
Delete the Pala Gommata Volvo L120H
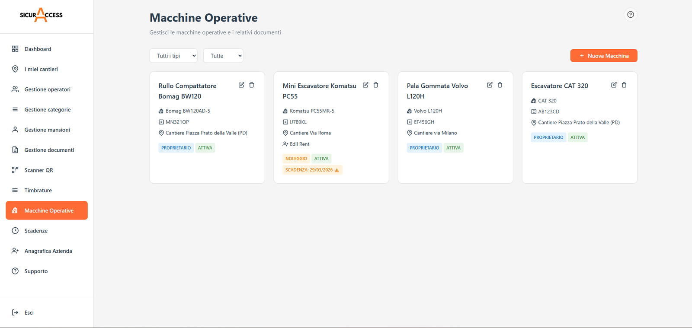click(500, 85)
